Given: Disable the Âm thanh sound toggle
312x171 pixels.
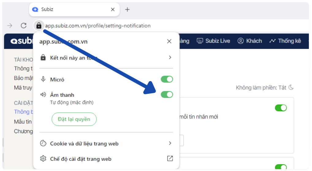Looking at the screenshot, I should 167,95.
